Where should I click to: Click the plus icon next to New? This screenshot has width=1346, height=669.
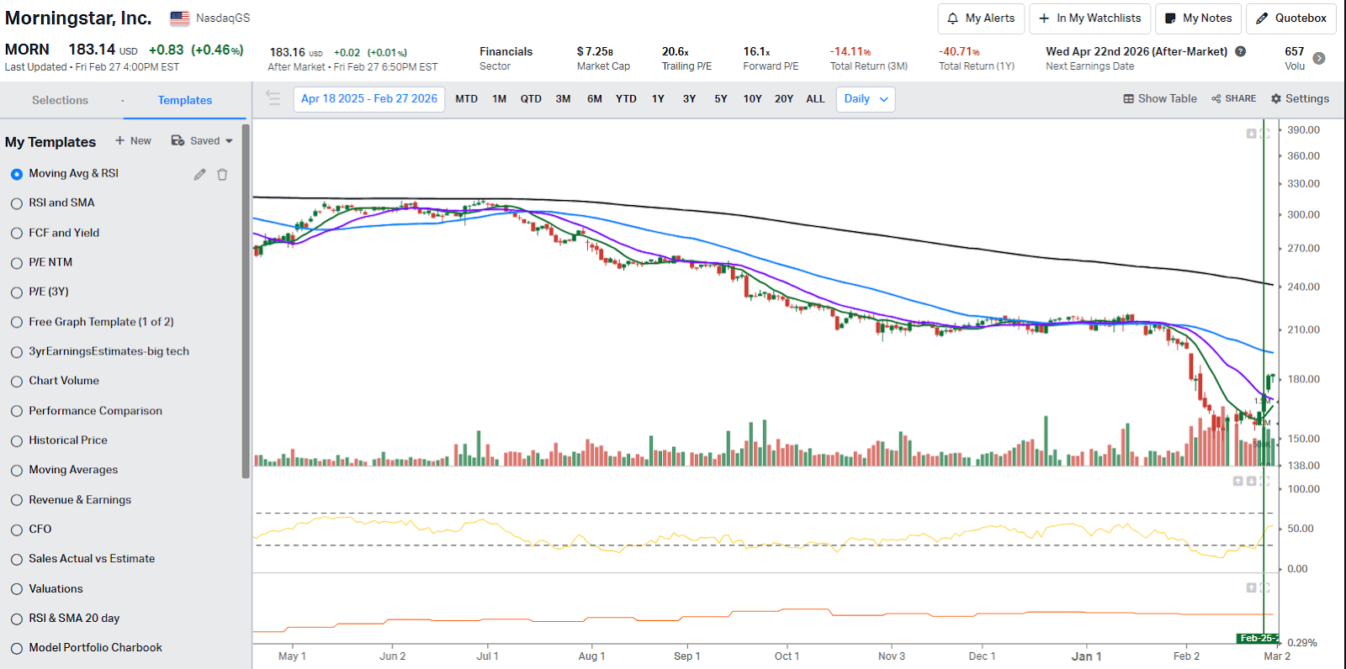point(119,140)
